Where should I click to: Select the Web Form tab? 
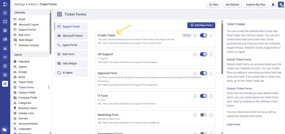(71, 54)
